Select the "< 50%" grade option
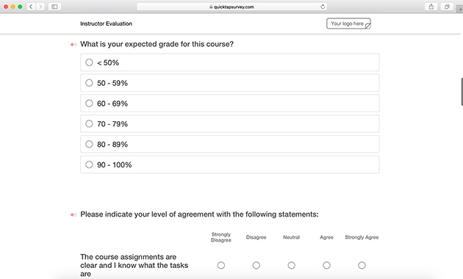This screenshot has width=463, height=279. pos(230,62)
